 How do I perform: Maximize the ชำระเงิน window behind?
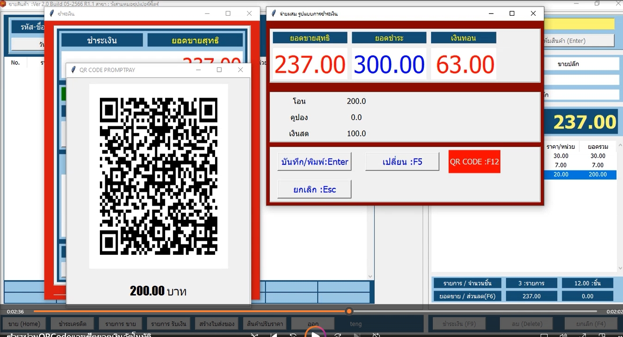[228, 14]
